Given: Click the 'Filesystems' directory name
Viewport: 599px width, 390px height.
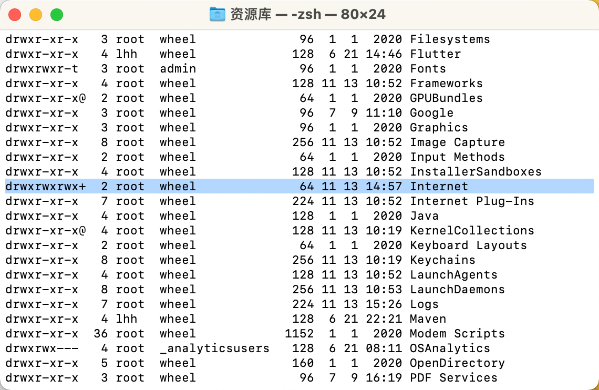Looking at the screenshot, I should [x=450, y=39].
